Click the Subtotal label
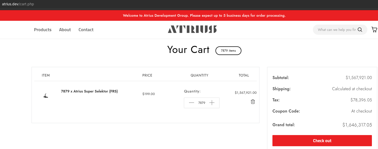Image resolution: width=378 pixels, height=149 pixels. [281, 78]
